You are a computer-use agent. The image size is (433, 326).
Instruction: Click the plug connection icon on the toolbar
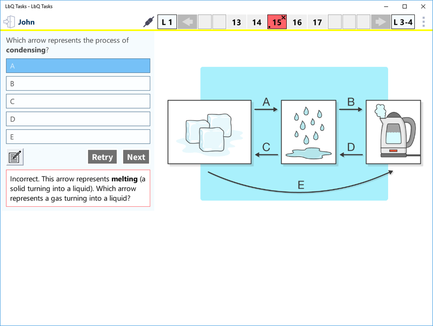coord(149,21)
